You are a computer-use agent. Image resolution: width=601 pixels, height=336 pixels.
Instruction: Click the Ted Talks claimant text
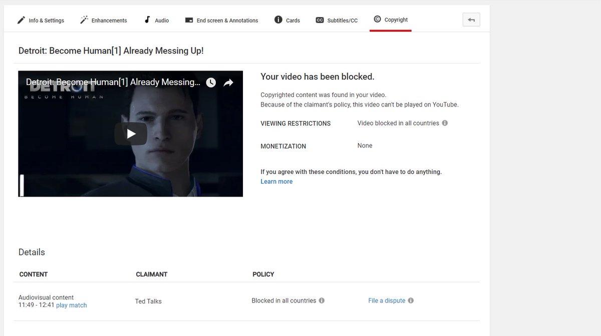(148, 301)
